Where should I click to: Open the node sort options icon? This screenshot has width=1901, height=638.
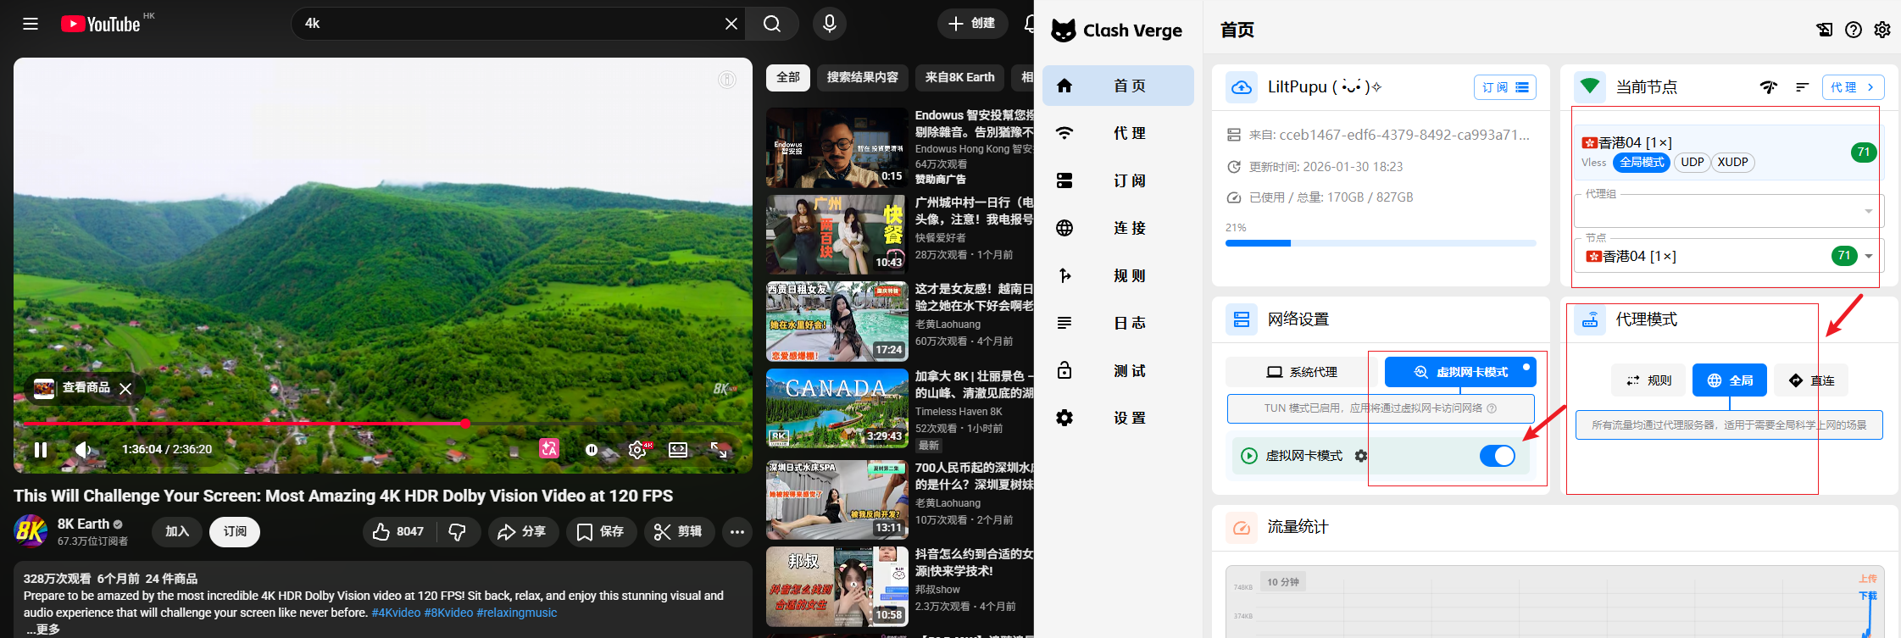[x=1802, y=87]
